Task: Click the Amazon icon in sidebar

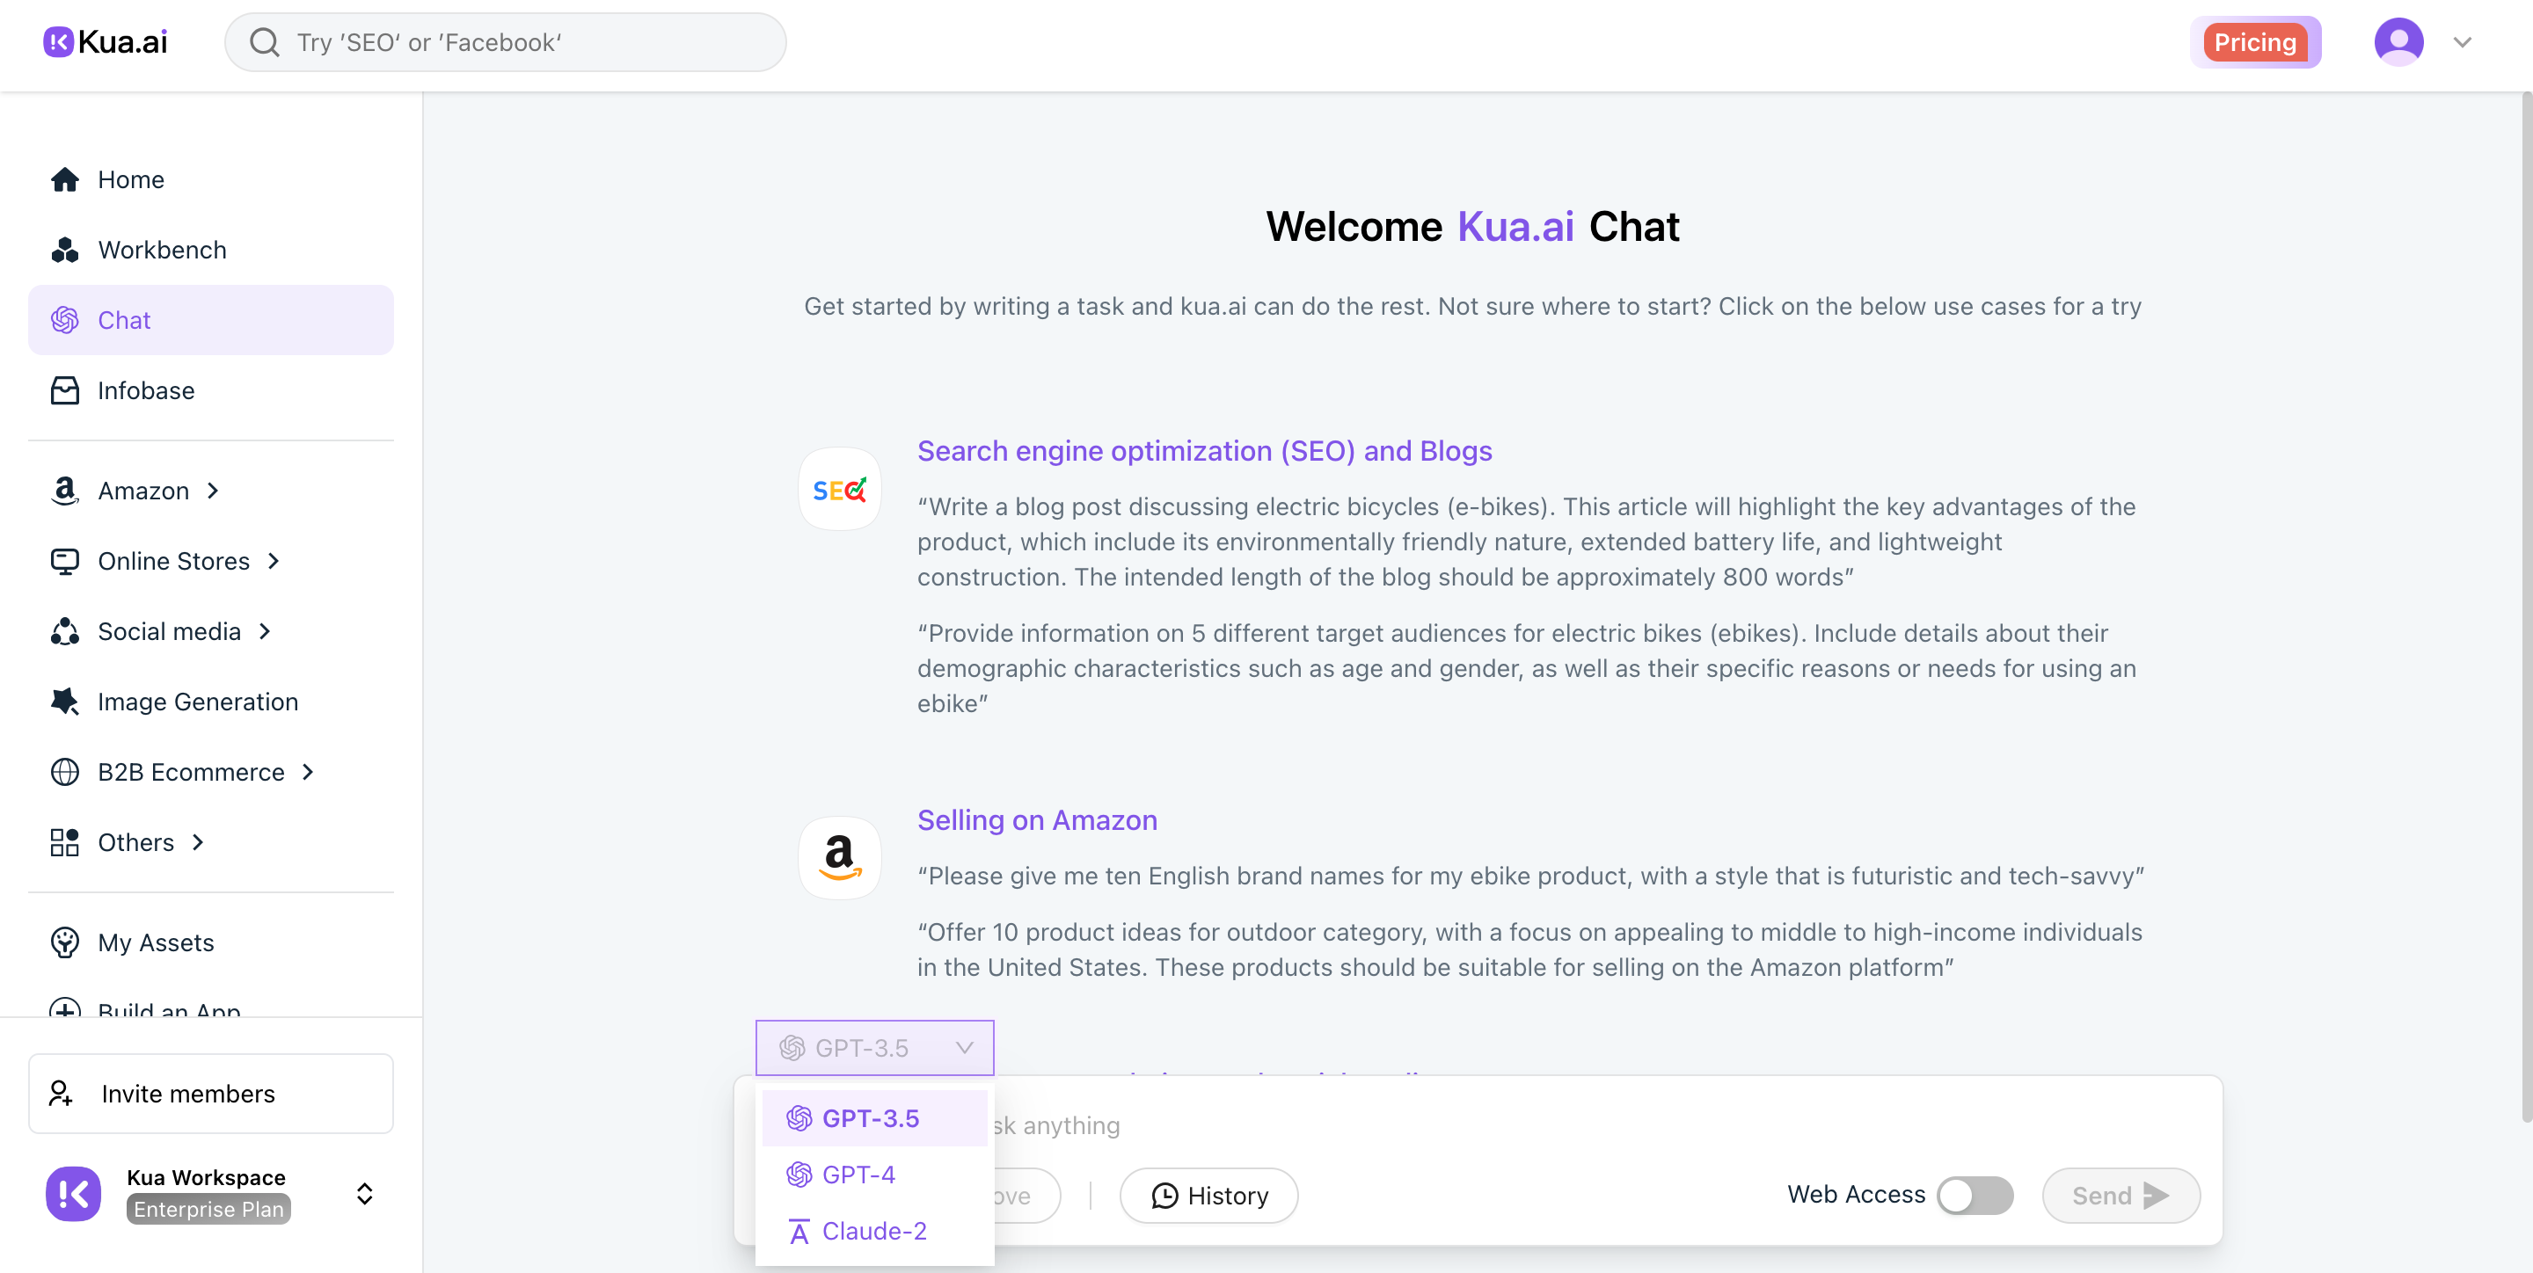Action: [x=65, y=491]
